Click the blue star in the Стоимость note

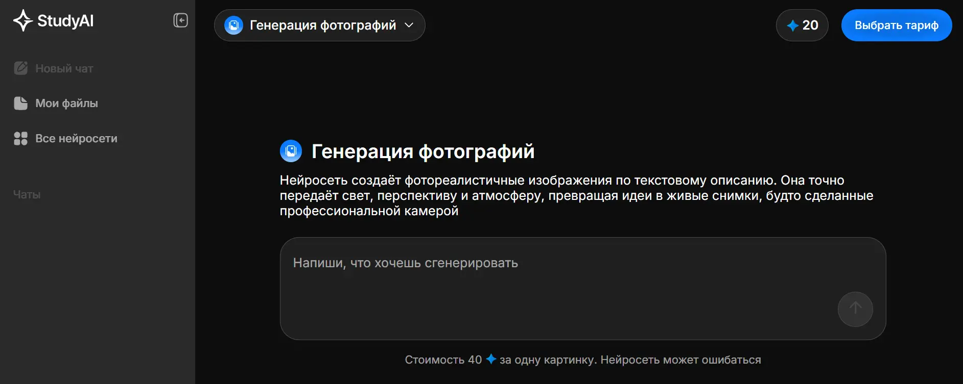(491, 359)
